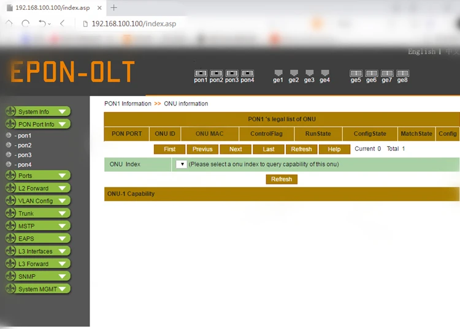Viewport: 460px width, 329px height.
Task: Go to First page of ONU list
Action: coord(169,149)
